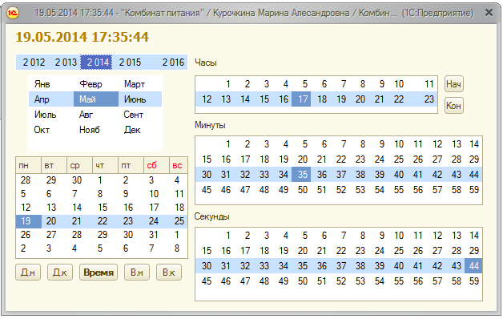Select minute 35 in Минуты

301,174
